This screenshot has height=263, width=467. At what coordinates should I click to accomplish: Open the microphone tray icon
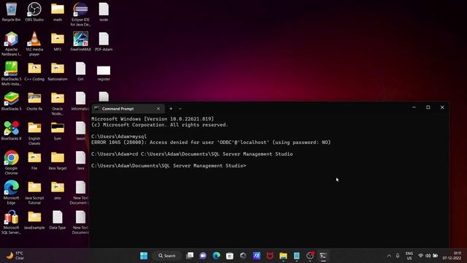click(x=398, y=256)
